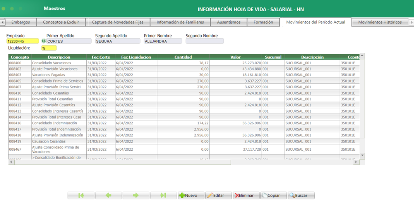Select row Consolidado Intereses Cesantía
This screenshot has height=203, width=415.
(x=184, y=111)
